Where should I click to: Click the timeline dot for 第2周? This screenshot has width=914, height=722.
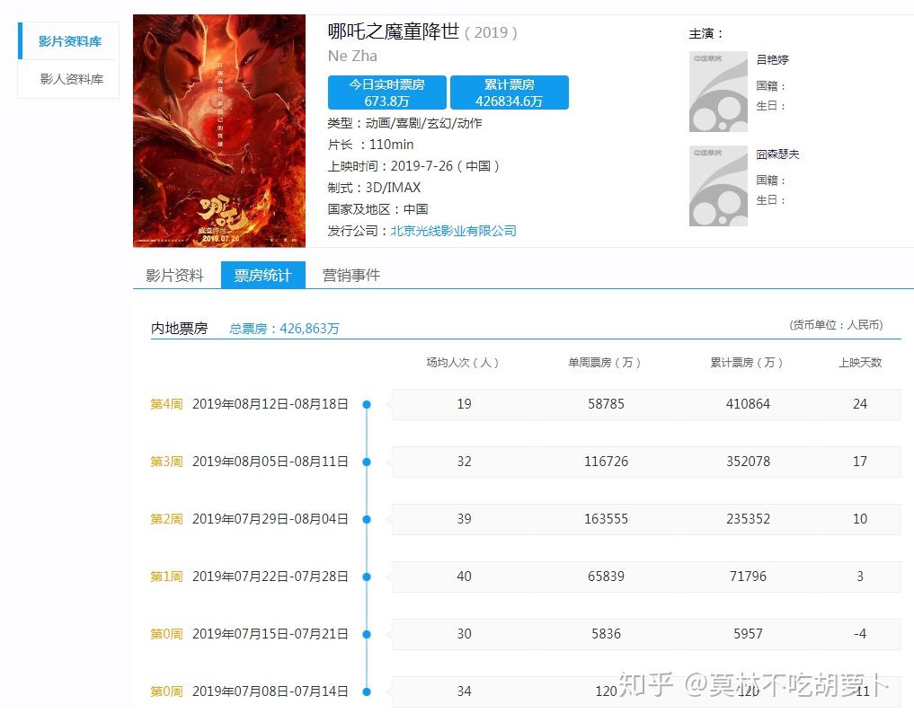coord(367,520)
